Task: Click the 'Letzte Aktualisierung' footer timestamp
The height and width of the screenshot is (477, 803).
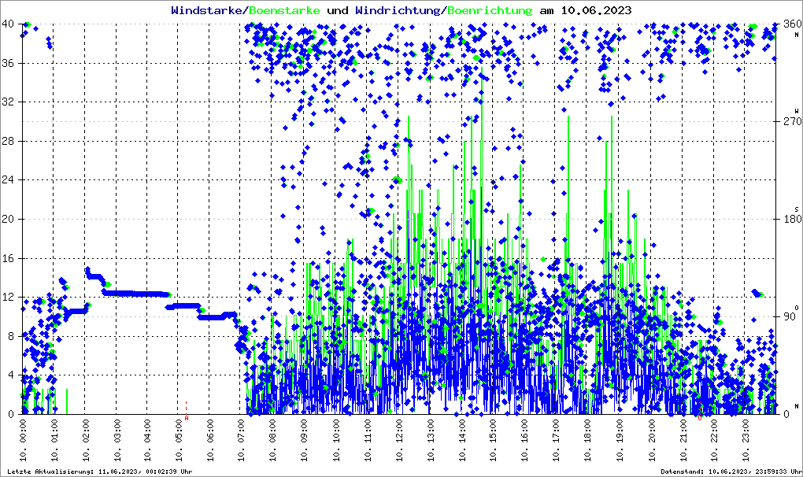Action: click(x=100, y=471)
